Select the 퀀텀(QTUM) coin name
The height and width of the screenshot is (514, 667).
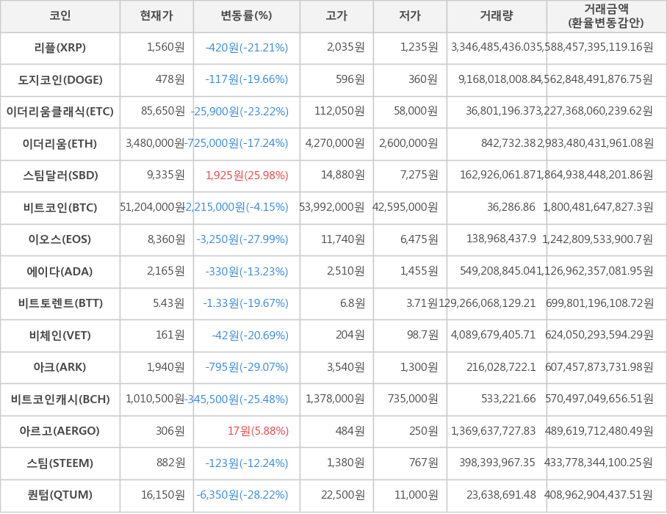click(60, 495)
